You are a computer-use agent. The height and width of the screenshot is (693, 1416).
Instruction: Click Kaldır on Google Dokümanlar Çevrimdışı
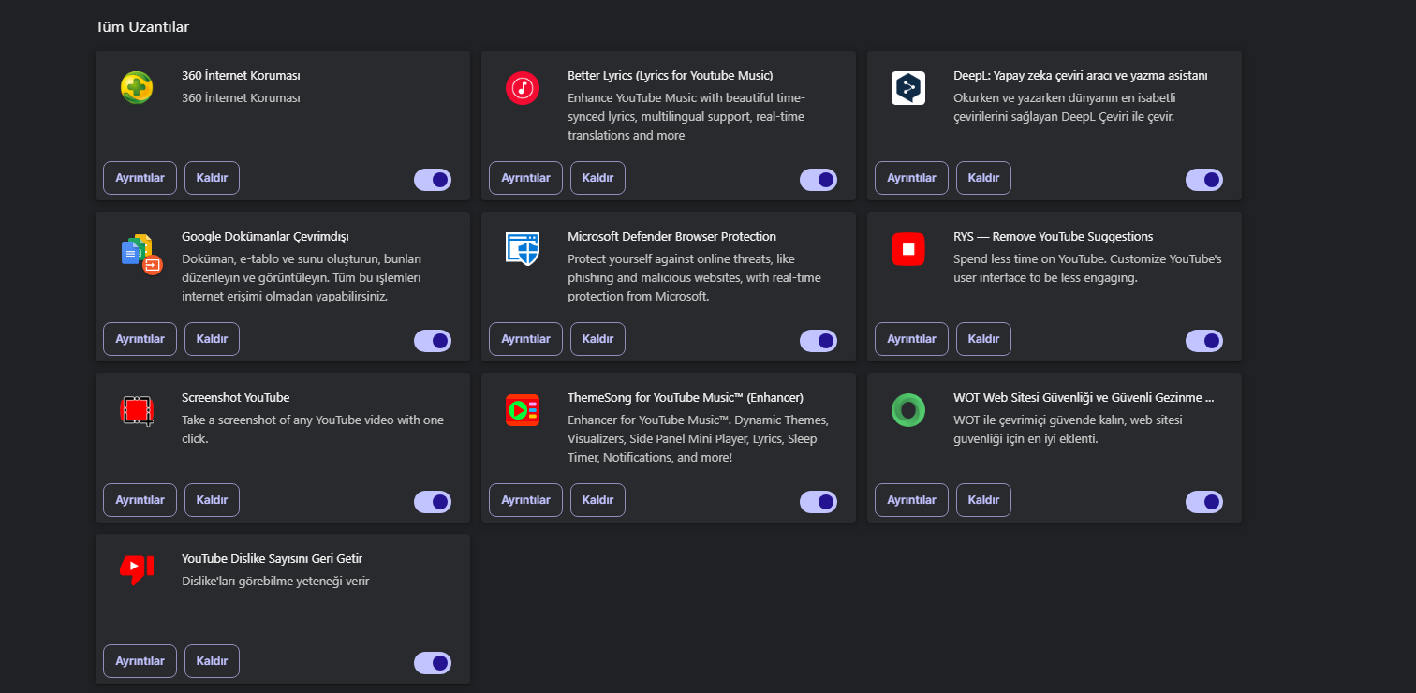click(x=212, y=339)
